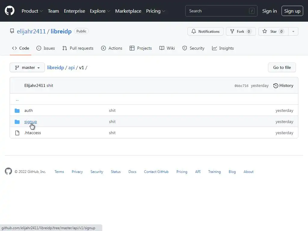Image resolution: width=308 pixels, height=231 pixels.
Task: Open the Star list dropdown arrow
Action: click(293, 31)
